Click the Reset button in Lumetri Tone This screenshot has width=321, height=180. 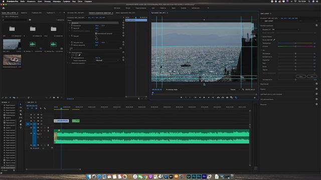pyautogui.click(x=301, y=76)
